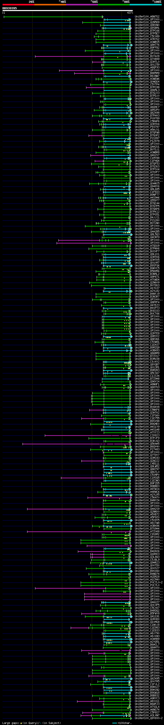Select the UniRef100_B9GME0 label
Viewport: 164px width, 725px height.
click(147, 424)
